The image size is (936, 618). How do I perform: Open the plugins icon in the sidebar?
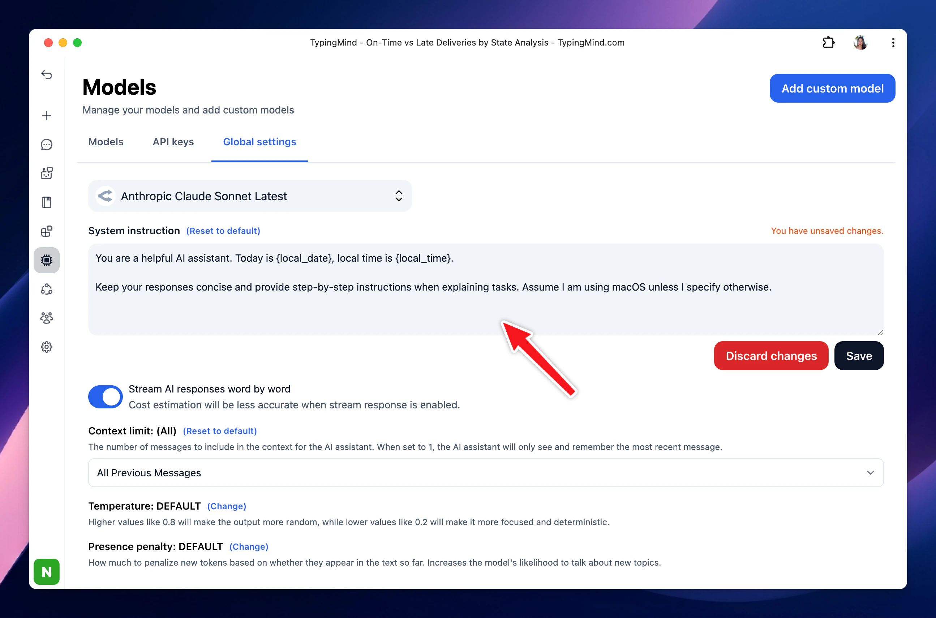click(x=47, y=231)
